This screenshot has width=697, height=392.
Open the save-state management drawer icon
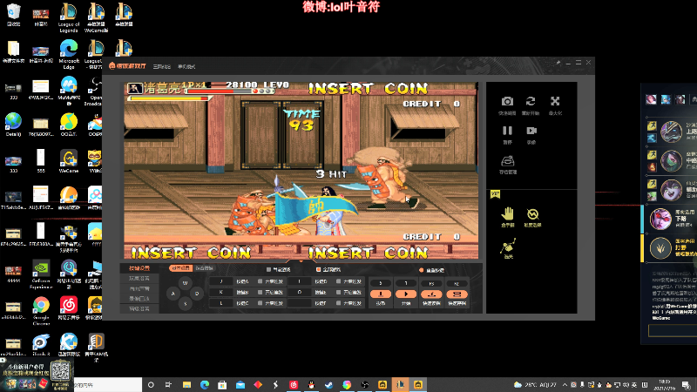(x=508, y=161)
